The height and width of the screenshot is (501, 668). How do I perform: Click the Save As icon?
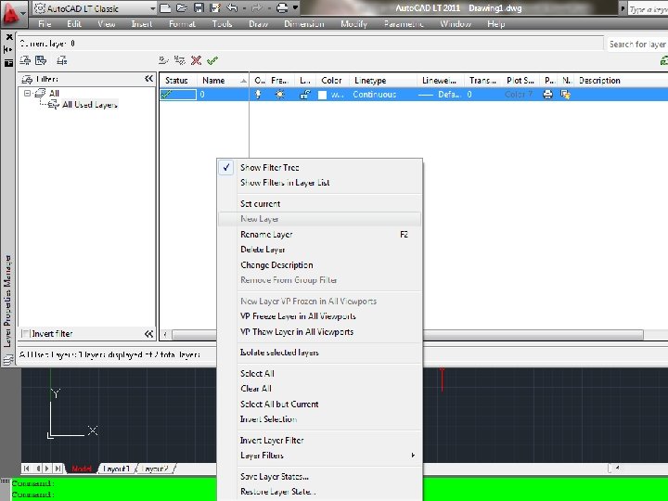pos(214,8)
